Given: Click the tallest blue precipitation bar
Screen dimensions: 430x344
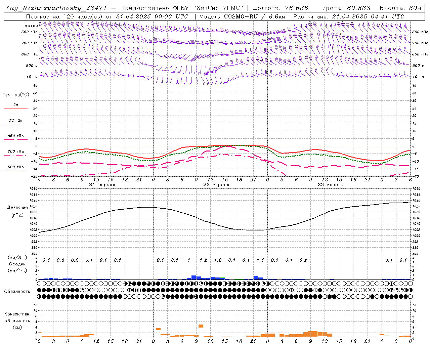Looking at the screenshot, I should coord(193,277).
